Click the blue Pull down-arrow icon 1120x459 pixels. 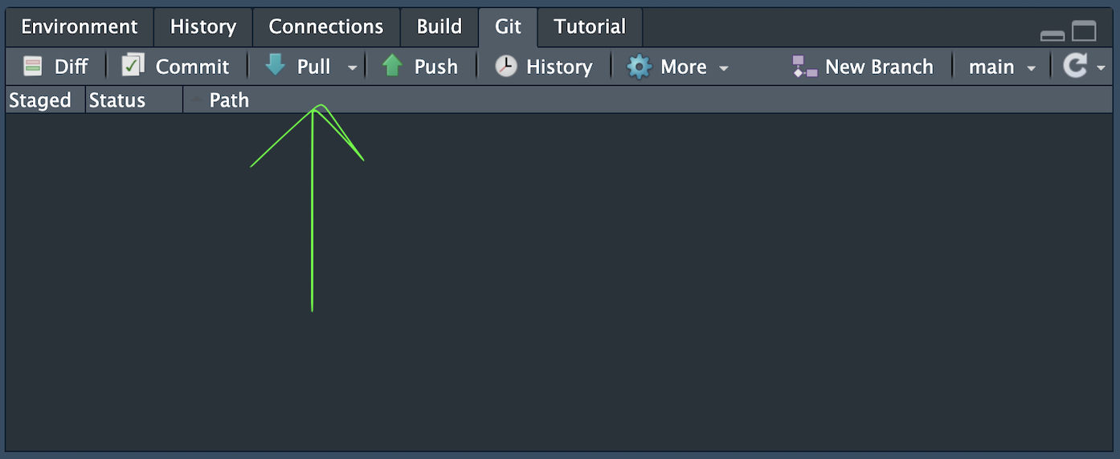click(x=276, y=66)
